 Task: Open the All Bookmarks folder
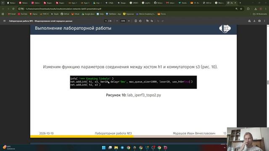click(x=260, y=14)
